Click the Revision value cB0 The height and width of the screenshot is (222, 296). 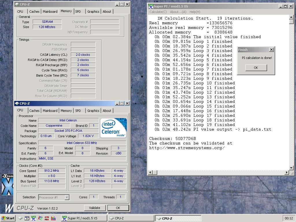pyautogui.click(x=118, y=153)
